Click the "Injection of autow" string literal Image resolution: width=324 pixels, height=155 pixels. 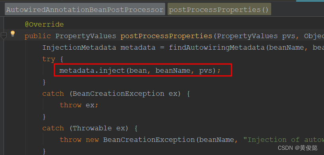point(283,140)
